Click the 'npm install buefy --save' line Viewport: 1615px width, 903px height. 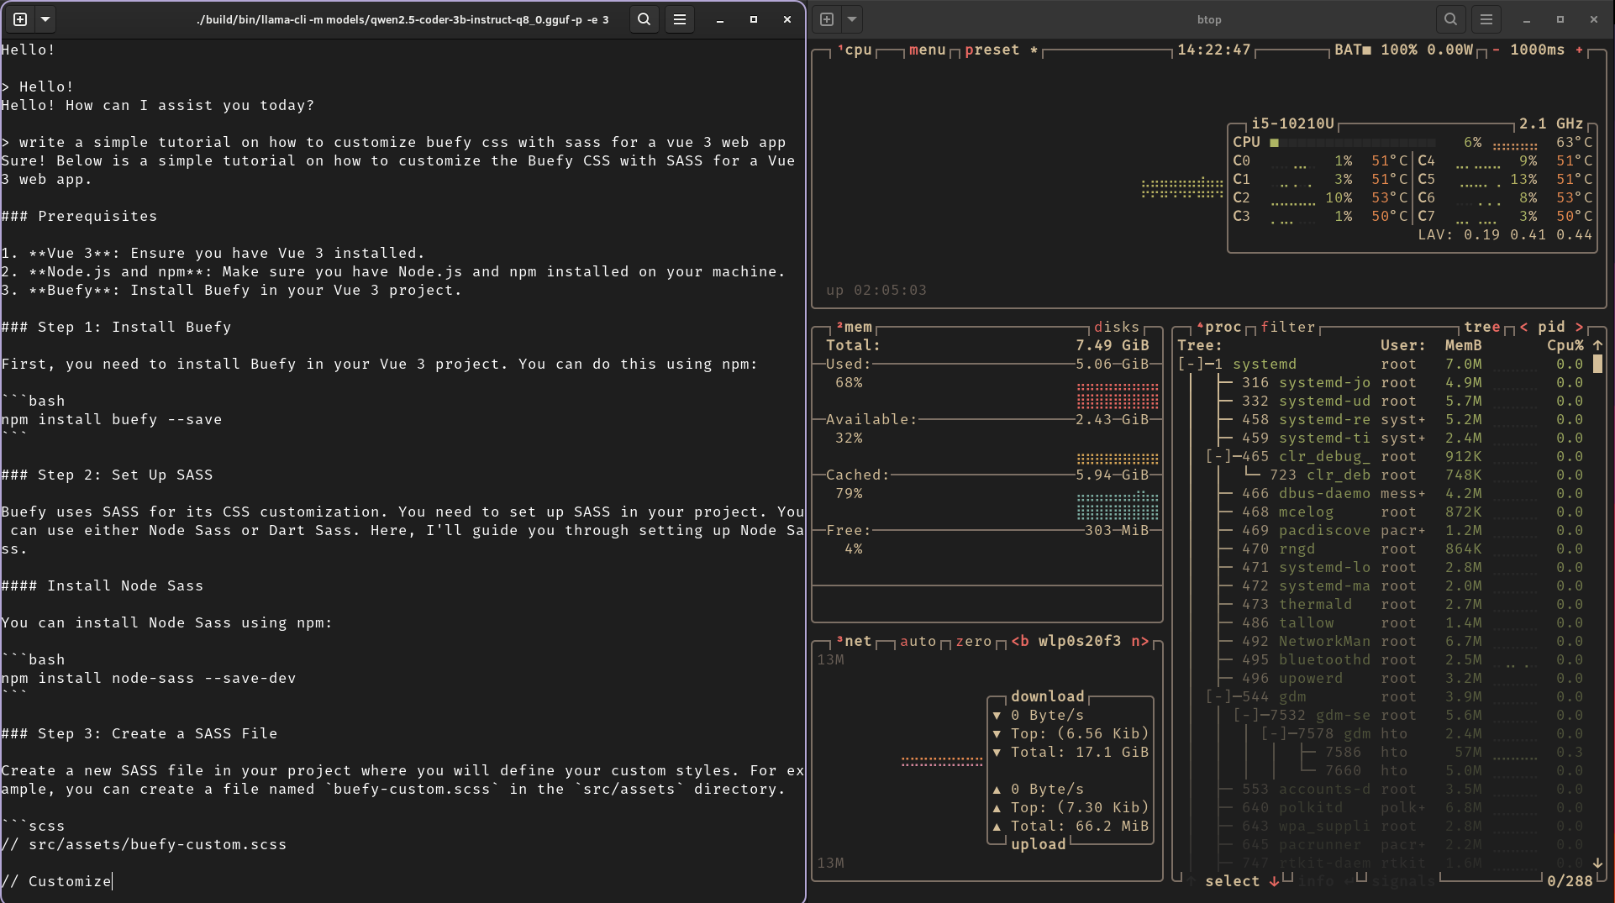pyautogui.click(x=112, y=419)
